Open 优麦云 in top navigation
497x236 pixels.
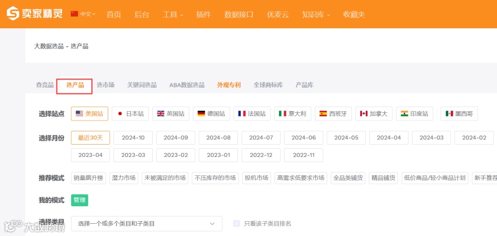click(x=277, y=14)
